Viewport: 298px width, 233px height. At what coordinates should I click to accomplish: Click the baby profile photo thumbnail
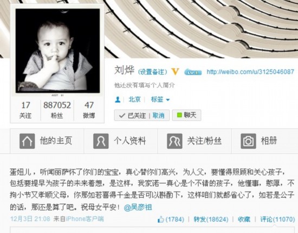coord(57,51)
